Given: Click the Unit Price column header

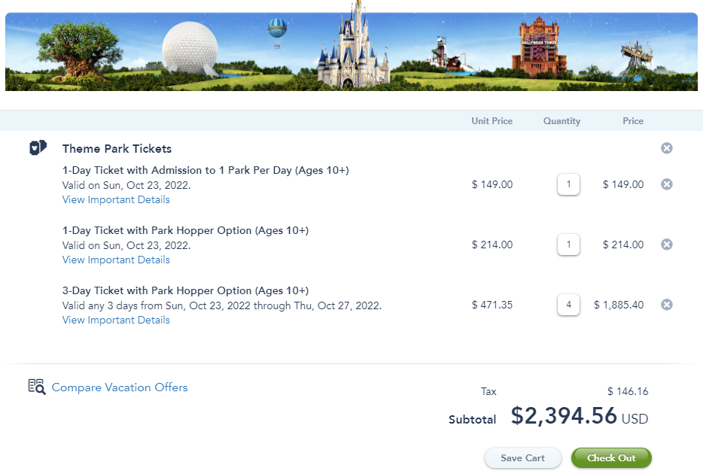Looking at the screenshot, I should tap(491, 120).
